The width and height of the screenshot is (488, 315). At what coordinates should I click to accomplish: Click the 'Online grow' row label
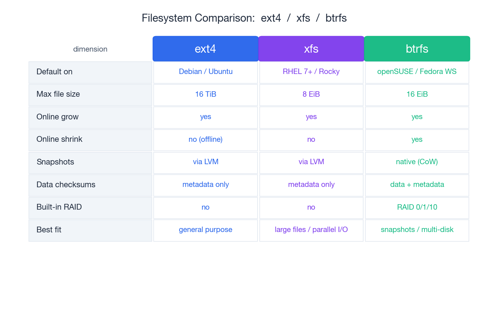point(57,117)
